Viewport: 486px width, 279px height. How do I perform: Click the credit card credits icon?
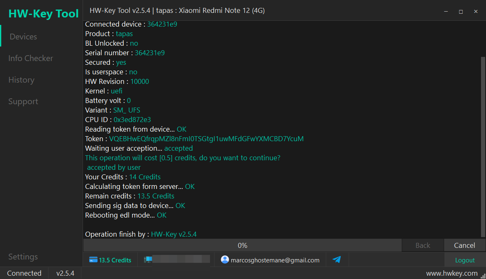pyautogui.click(x=93, y=260)
